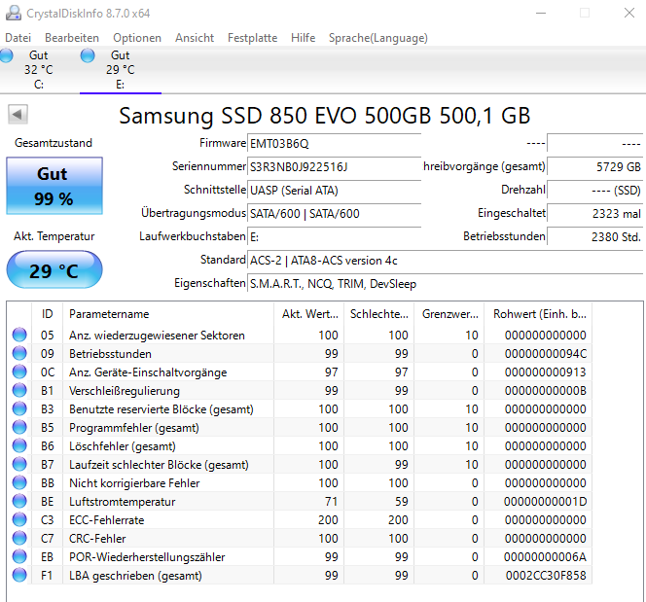
Task: Click the CrystalDiskInfo app icon in title bar
Action: click(14, 14)
